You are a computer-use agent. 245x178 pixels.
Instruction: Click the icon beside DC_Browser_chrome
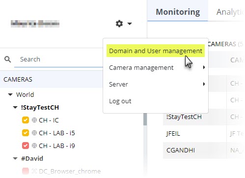tap(34, 171)
